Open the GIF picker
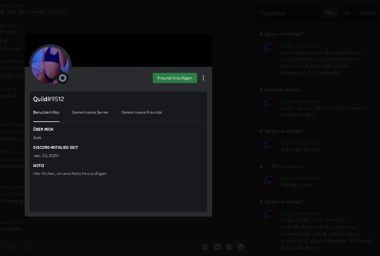The height and width of the screenshot is (256, 380). click(x=217, y=247)
